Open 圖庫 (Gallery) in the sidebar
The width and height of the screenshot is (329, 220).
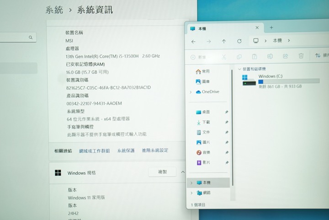click(202, 82)
